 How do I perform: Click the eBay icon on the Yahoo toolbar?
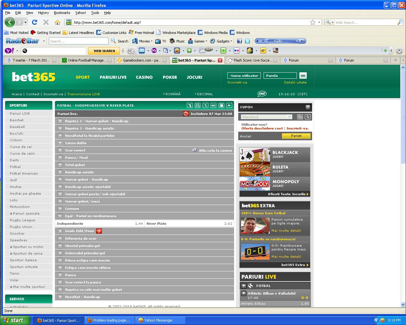(263, 50)
